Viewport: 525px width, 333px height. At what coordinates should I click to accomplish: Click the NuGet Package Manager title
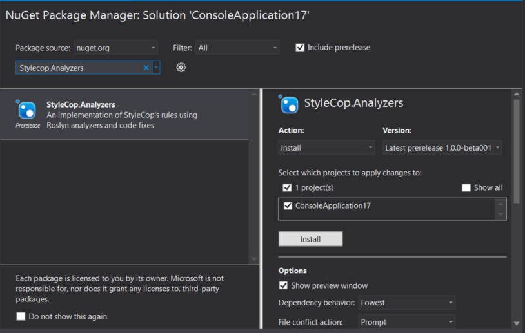[x=157, y=15]
